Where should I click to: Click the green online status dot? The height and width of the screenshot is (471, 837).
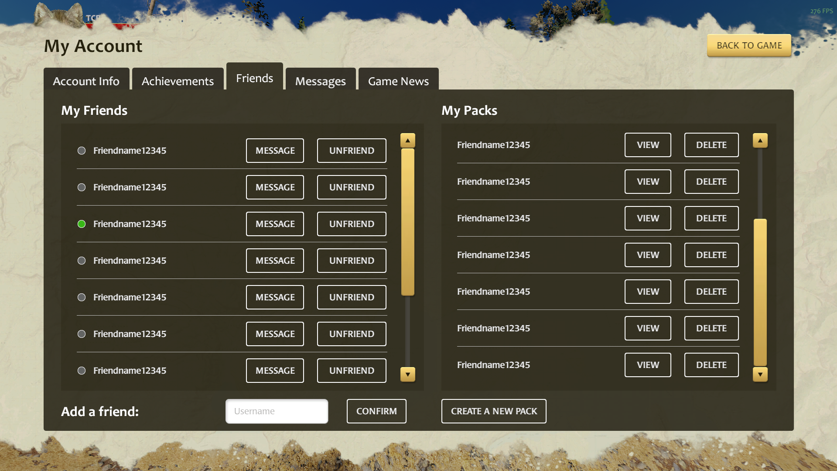point(82,224)
